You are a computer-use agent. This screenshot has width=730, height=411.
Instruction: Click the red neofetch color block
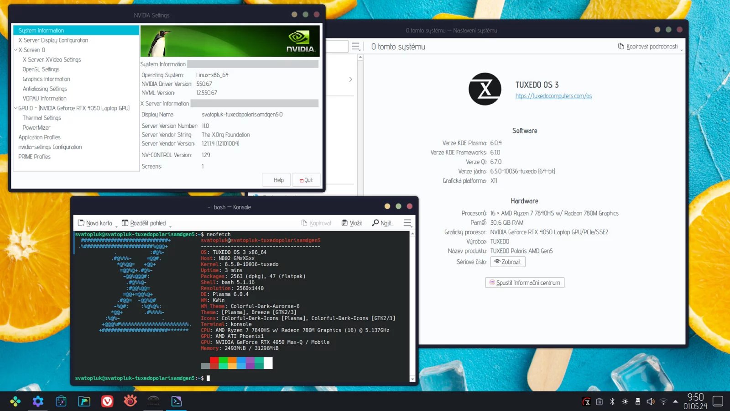214,363
